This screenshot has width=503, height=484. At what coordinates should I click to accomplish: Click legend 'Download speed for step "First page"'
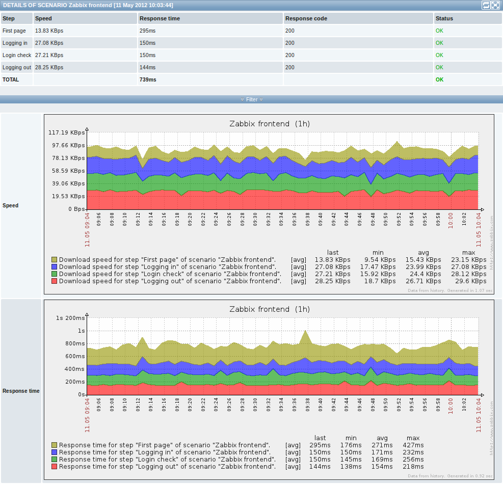pos(167,259)
